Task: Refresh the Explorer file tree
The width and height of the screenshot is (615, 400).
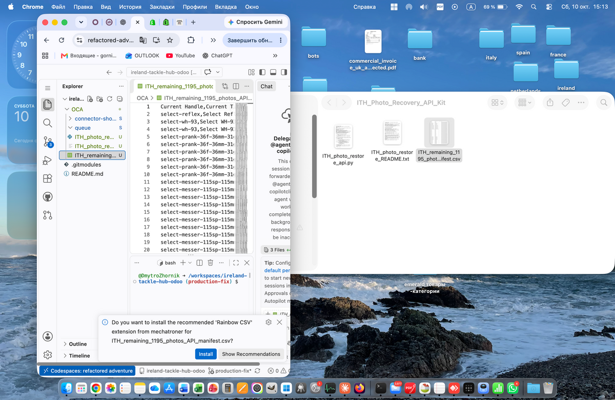Action: tap(110, 98)
